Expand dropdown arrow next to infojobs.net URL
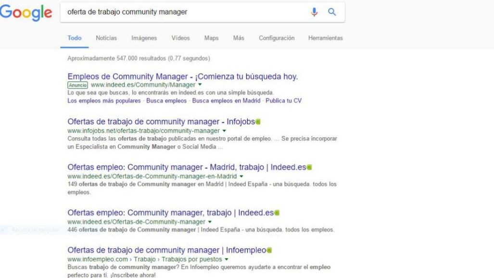 pyautogui.click(x=224, y=131)
